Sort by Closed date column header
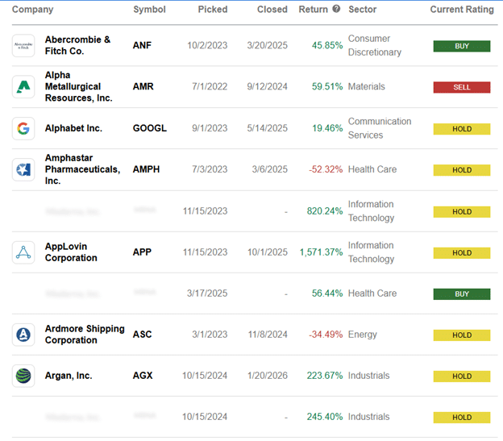 click(x=272, y=10)
